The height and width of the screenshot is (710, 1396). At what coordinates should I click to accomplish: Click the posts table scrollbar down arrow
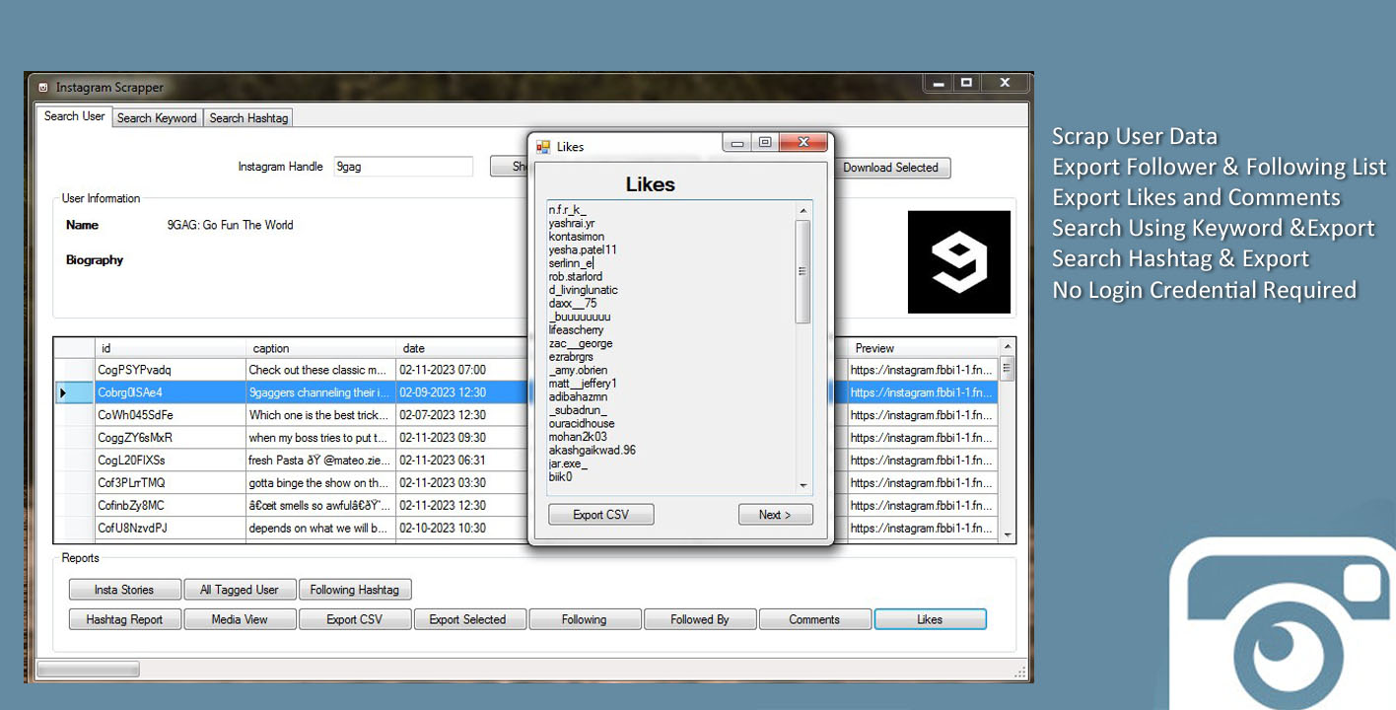click(x=1008, y=535)
